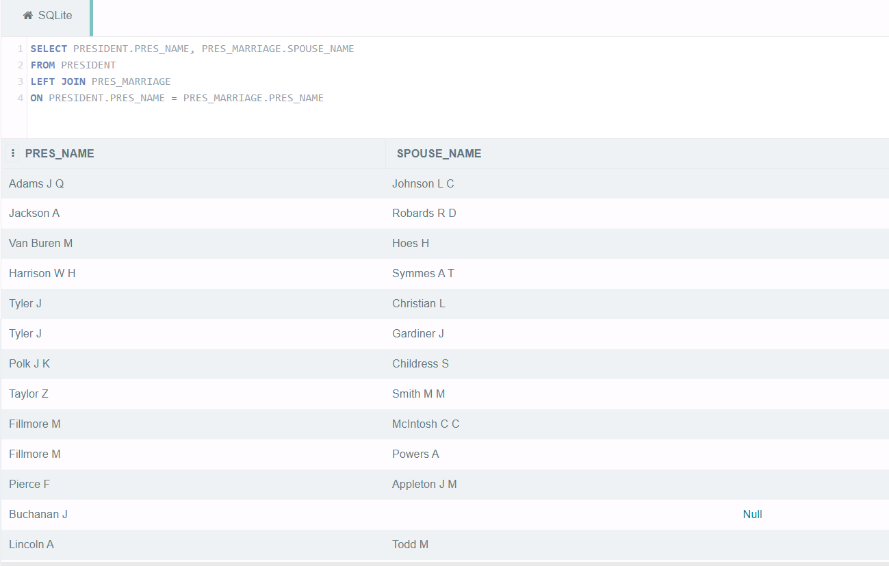889x566 pixels.
Task: Select the Christian L spouse cell
Action: [x=637, y=304]
